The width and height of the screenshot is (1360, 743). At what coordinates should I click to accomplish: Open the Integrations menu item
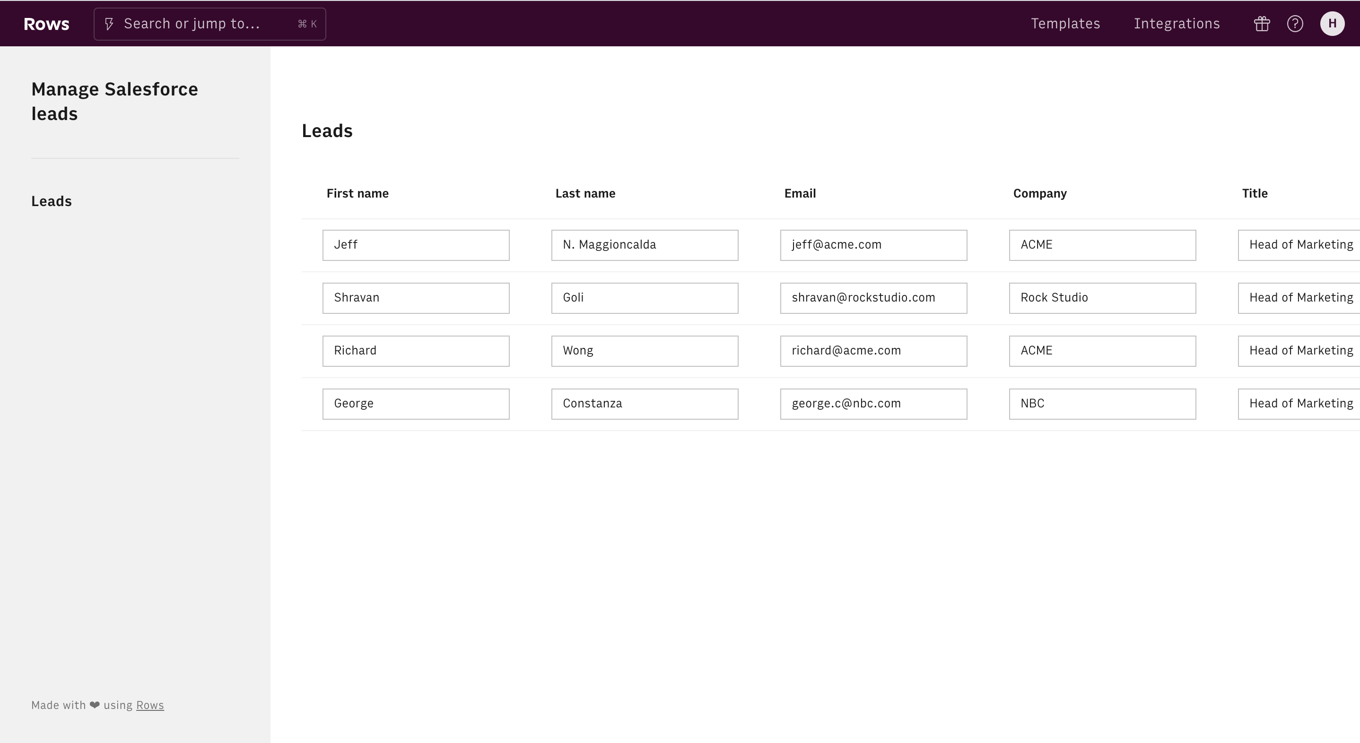click(x=1177, y=24)
